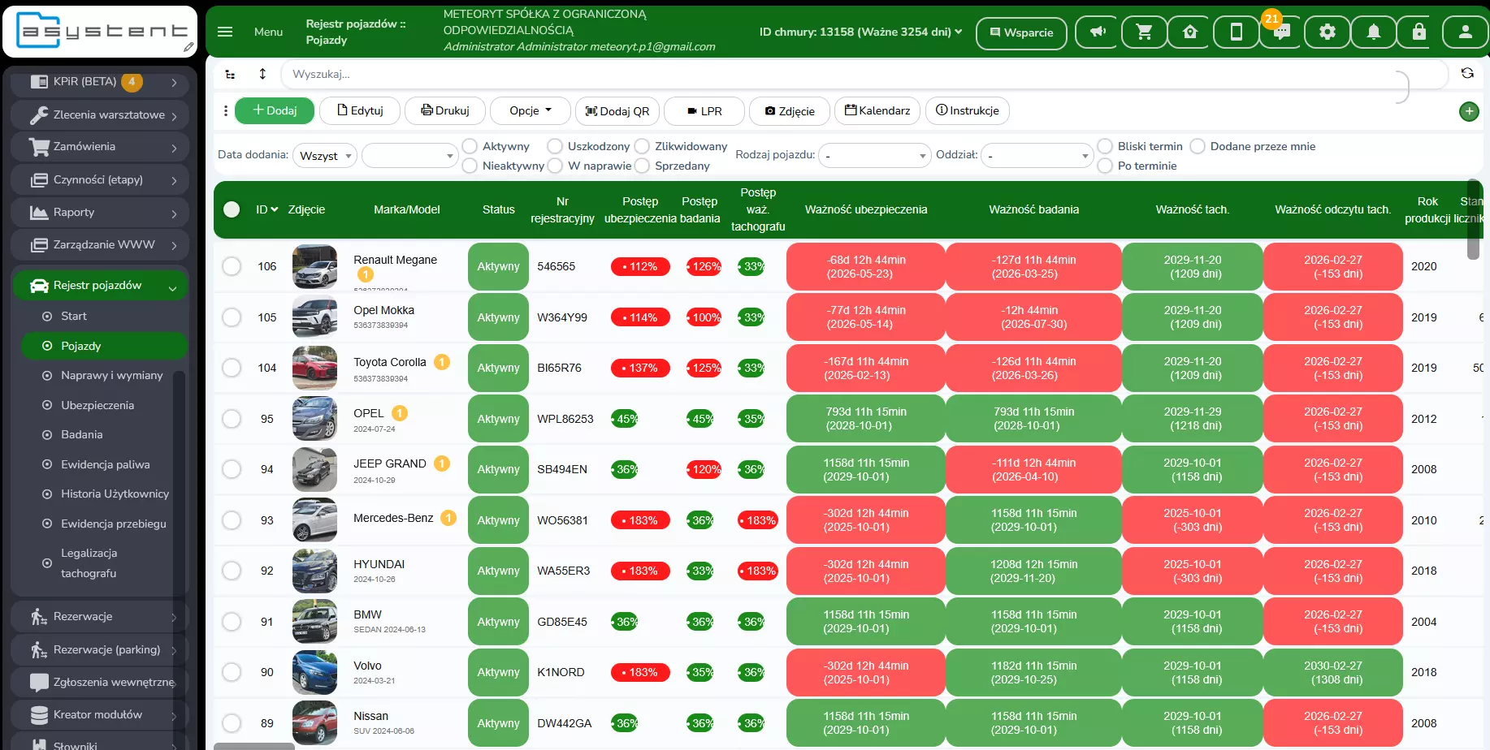The height and width of the screenshot is (750, 1490).
Task: Click the Rezerwacje sidebar icon
Action: click(x=39, y=617)
